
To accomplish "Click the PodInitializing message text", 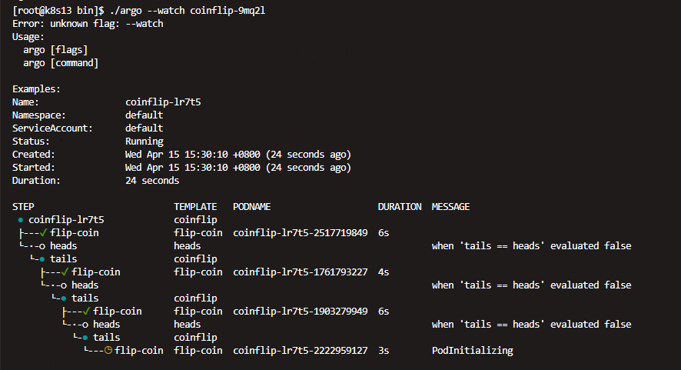I will tap(472, 351).
